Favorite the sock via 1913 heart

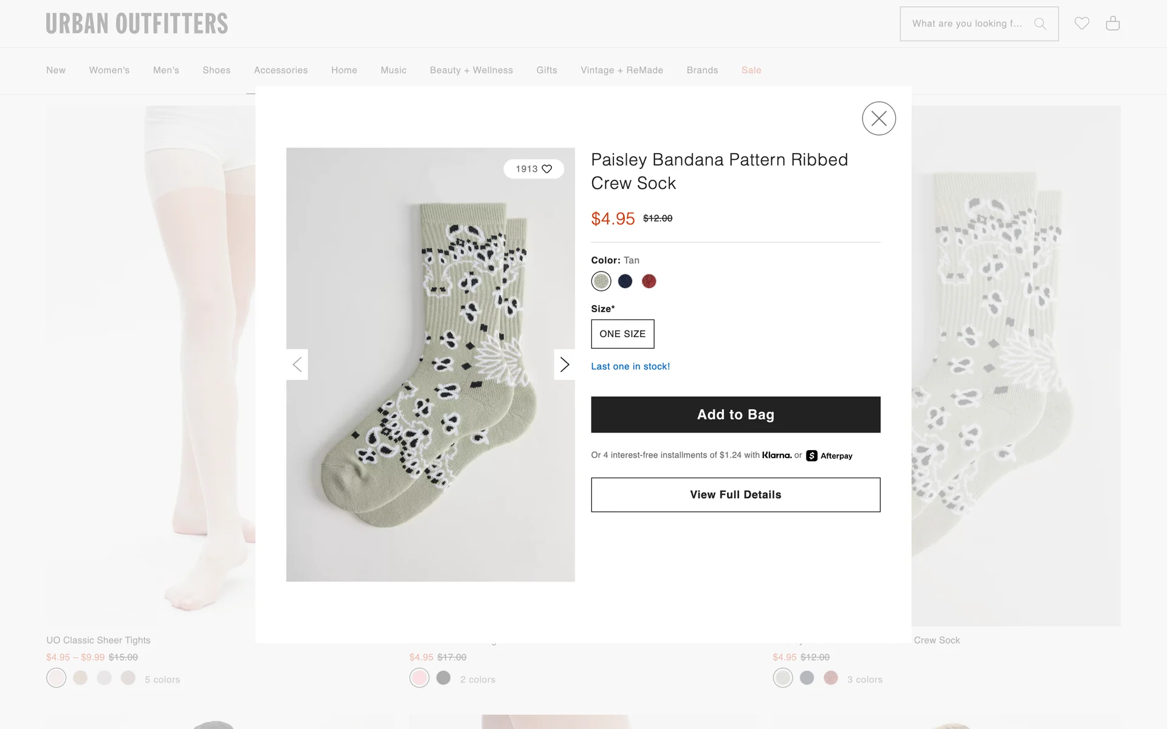[x=546, y=169]
